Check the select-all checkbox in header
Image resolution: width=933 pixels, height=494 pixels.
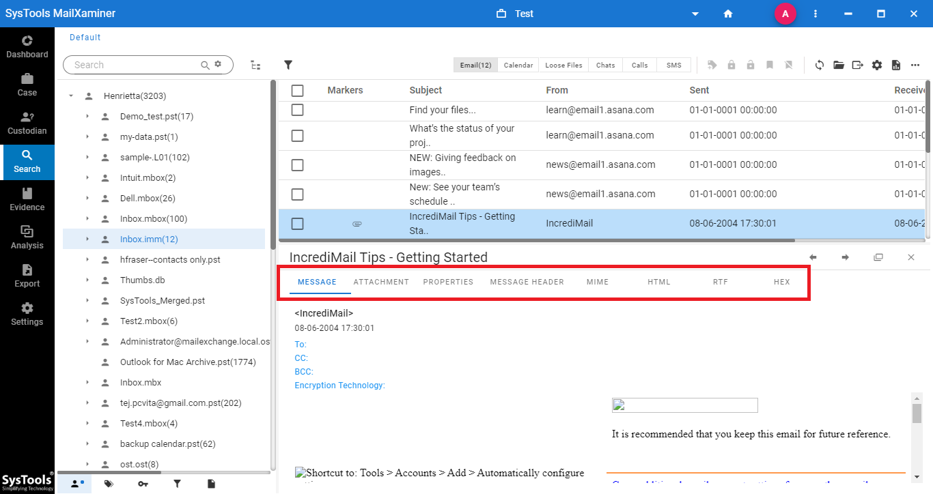point(297,90)
